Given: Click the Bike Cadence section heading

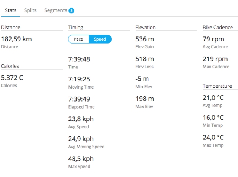Looking at the screenshot, I should click(x=218, y=28).
